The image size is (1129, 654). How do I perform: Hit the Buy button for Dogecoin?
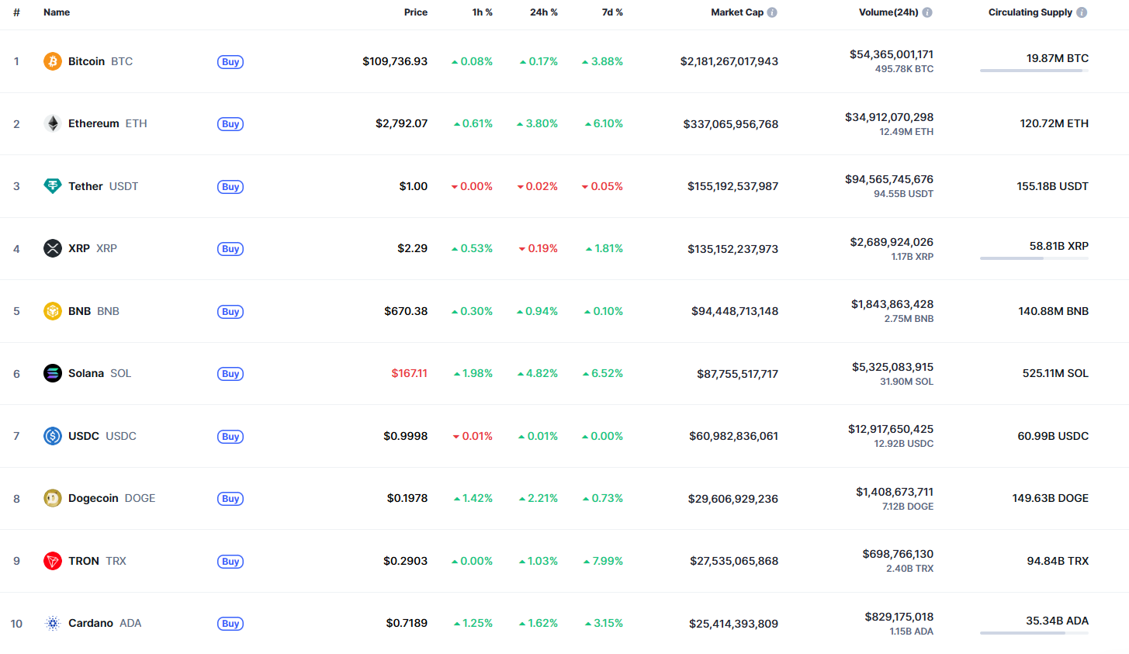pos(230,499)
